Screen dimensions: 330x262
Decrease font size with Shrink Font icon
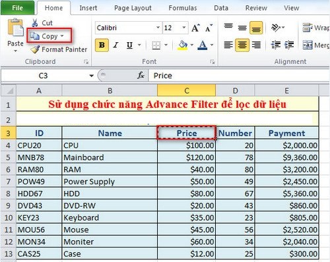[x=209, y=28]
